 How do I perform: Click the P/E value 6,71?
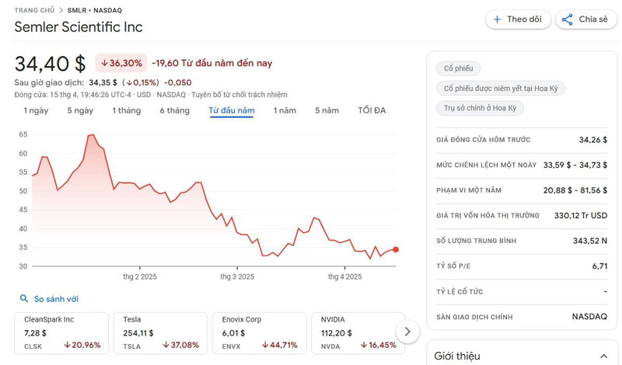(x=599, y=266)
